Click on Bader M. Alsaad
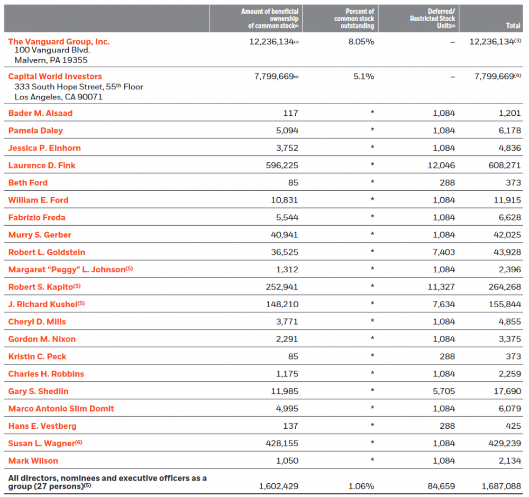The height and width of the screenshot is (497, 529). click(x=40, y=113)
